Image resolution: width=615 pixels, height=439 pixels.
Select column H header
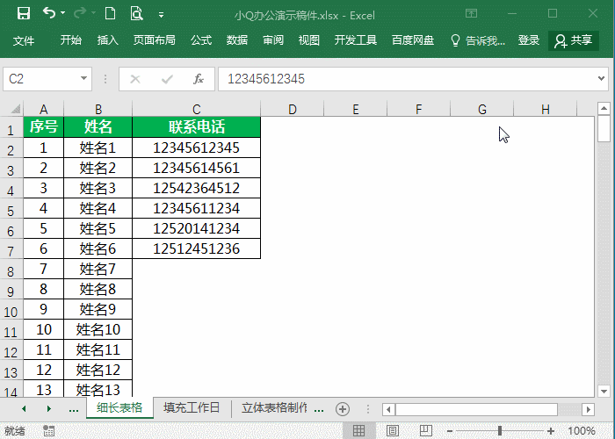coord(546,109)
